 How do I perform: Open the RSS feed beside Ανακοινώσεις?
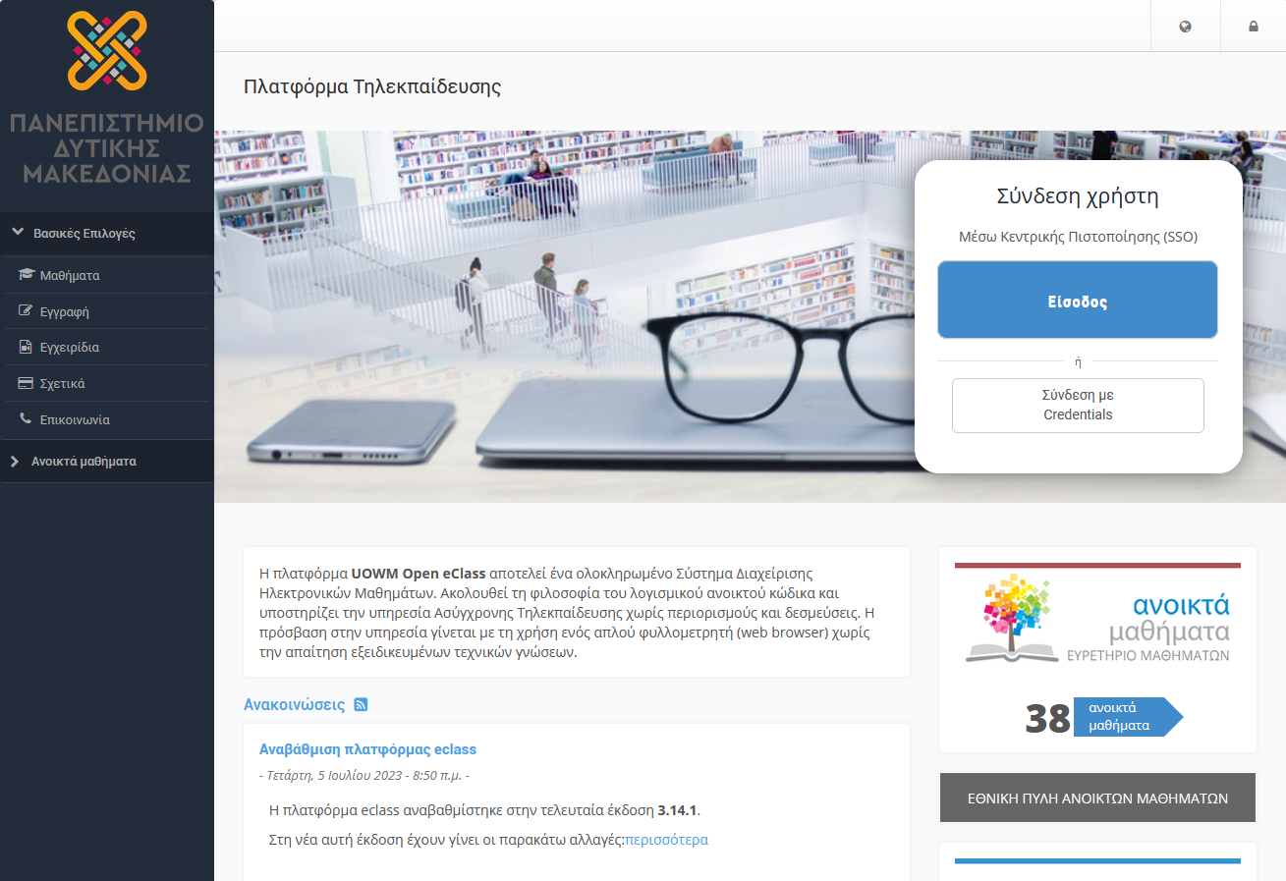click(x=362, y=704)
